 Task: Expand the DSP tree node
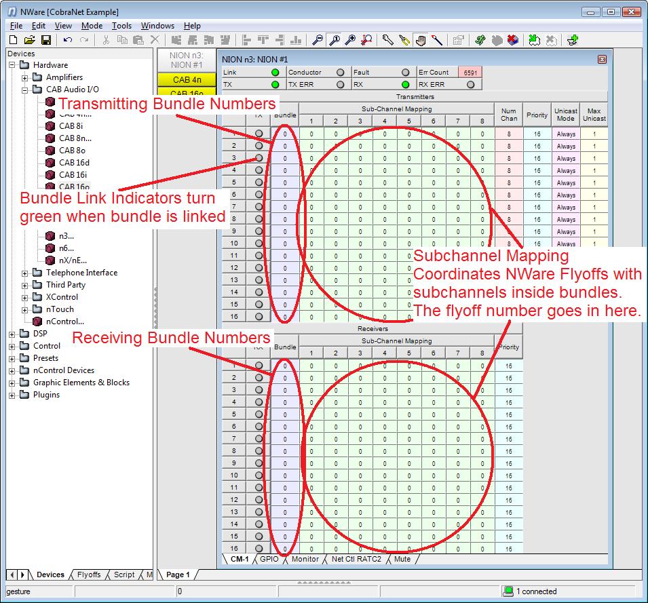12,334
